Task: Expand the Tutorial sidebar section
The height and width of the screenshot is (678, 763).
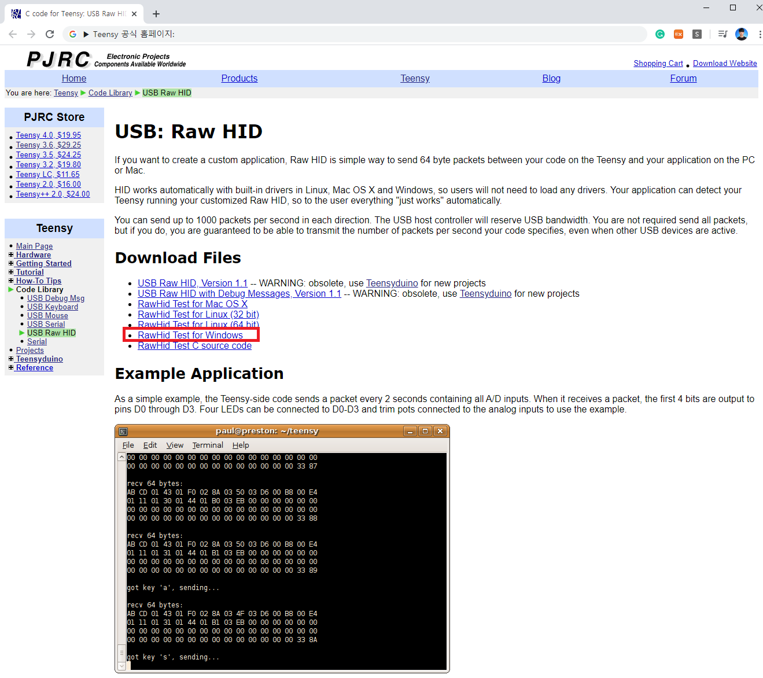Action: click(x=11, y=272)
